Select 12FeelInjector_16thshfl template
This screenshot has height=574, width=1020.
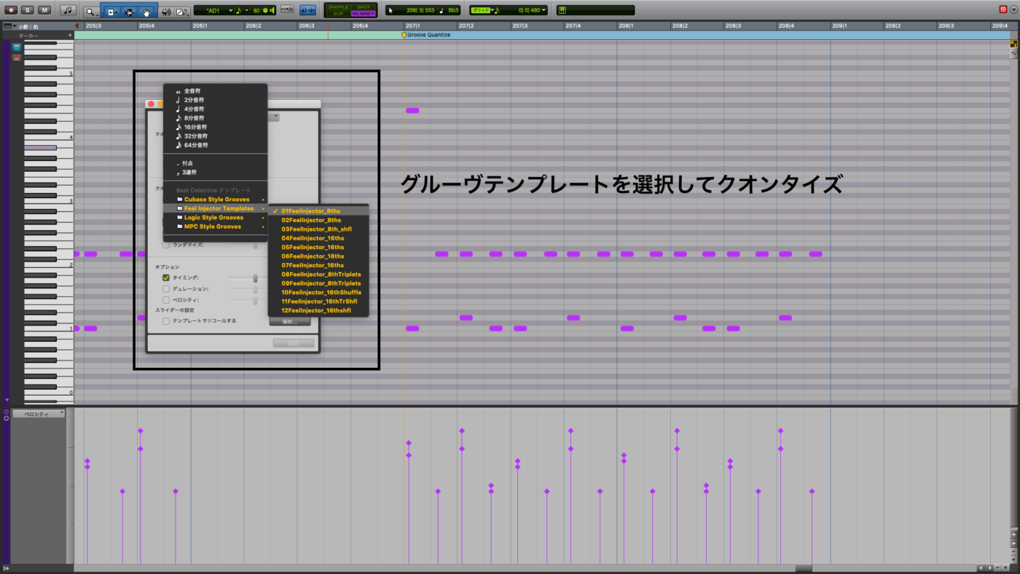click(x=318, y=310)
